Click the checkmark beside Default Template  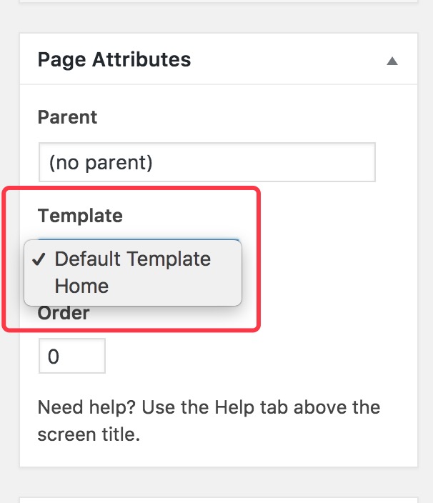(40, 259)
